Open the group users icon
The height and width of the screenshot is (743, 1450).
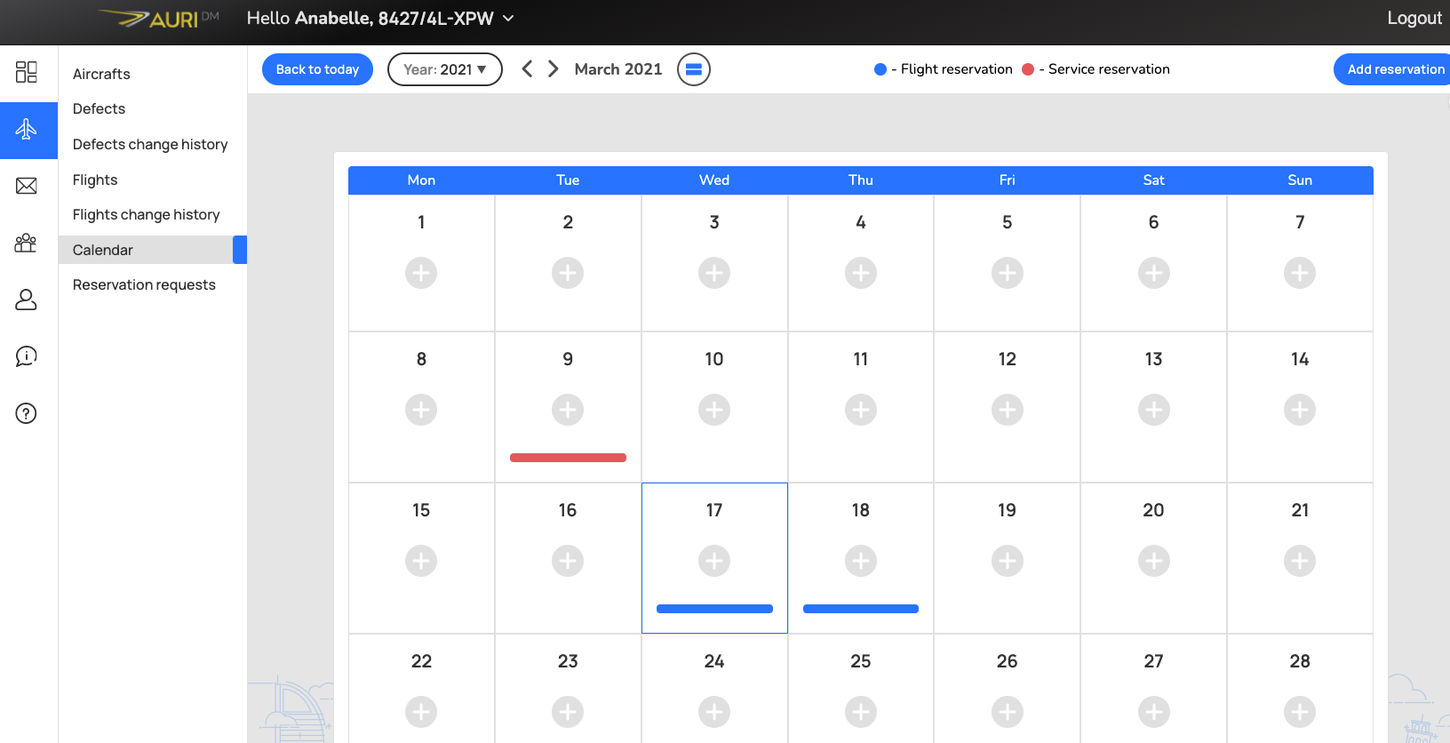click(x=27, y=243)
